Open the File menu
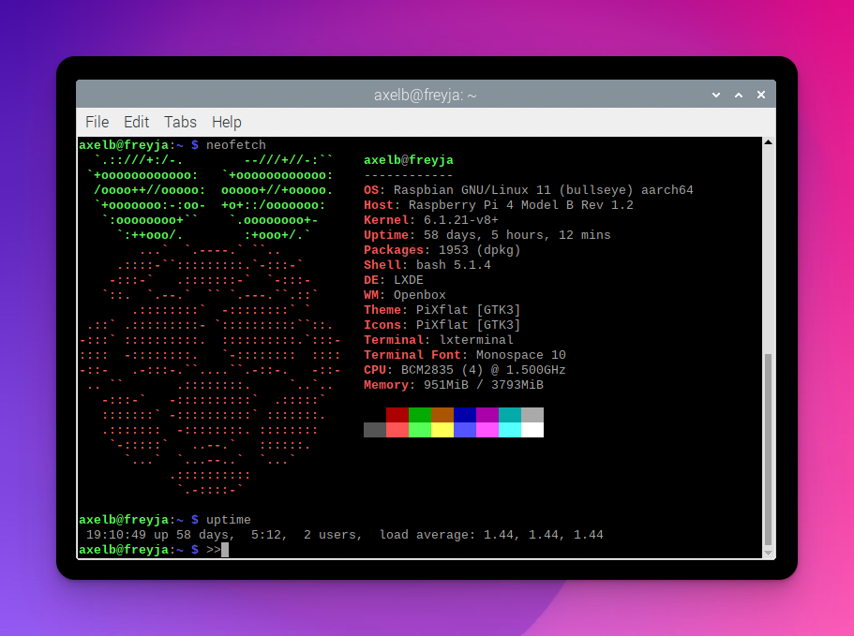 tap(97, 122)
